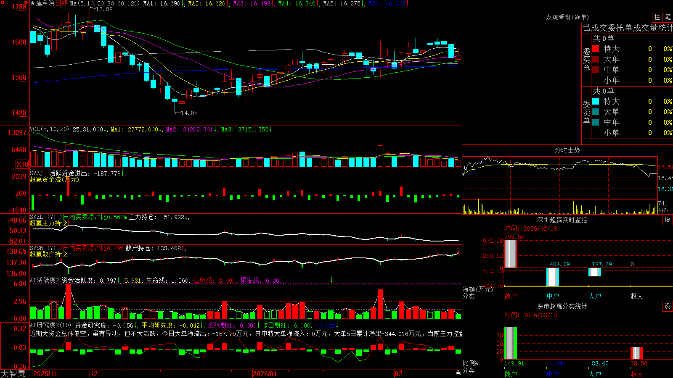This screenshot has width=673, height=378.
Task: Click the 散户 bar showing 149.91 in 分类统计
Action: 511,343
